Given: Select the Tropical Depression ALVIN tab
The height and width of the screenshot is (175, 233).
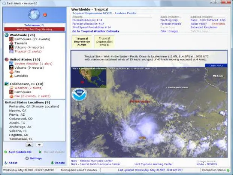Looking at the screenshot, I should tap(82, 41).
